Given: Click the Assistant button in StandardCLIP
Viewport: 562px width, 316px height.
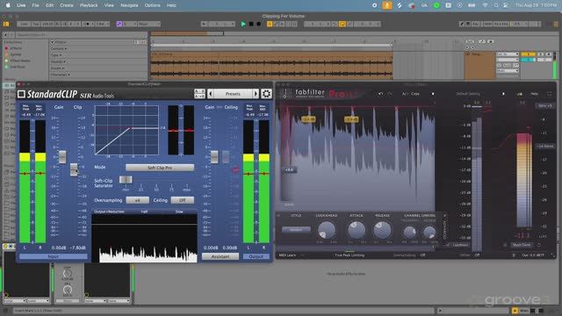Looking at the screenshot, I should (x=220, y=256).
